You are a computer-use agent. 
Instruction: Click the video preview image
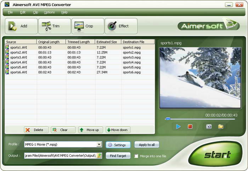[x=200, y=78]
